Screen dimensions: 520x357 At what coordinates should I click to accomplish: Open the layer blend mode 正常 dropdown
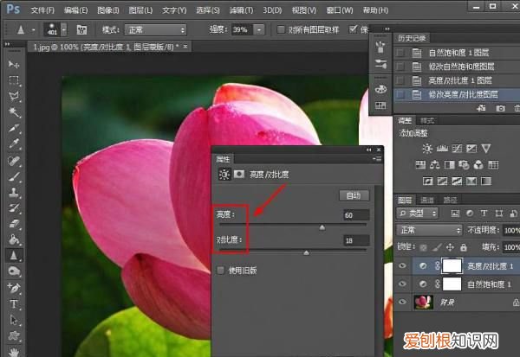(x=429, y=230)
